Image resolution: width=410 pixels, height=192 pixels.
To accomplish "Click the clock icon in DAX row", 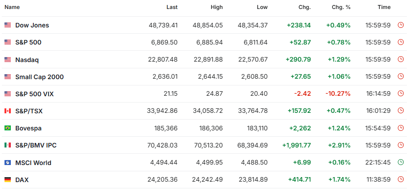I will [401, 180].
